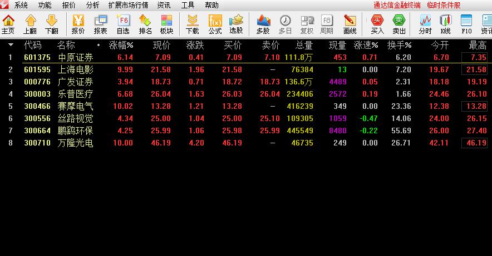Click the 上翻 page up arrow icon

point(30,24)
